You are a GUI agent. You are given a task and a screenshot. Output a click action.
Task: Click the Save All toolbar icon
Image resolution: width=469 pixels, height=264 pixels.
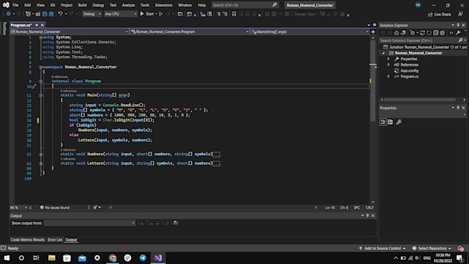[x=51, y=14]
